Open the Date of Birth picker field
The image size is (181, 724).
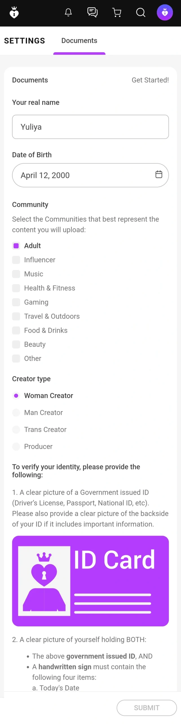coord(85,175)
